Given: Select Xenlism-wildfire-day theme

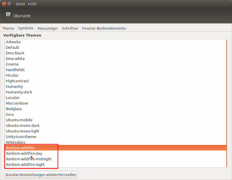Looking at the screenshot, I should (x=116, y=154).
